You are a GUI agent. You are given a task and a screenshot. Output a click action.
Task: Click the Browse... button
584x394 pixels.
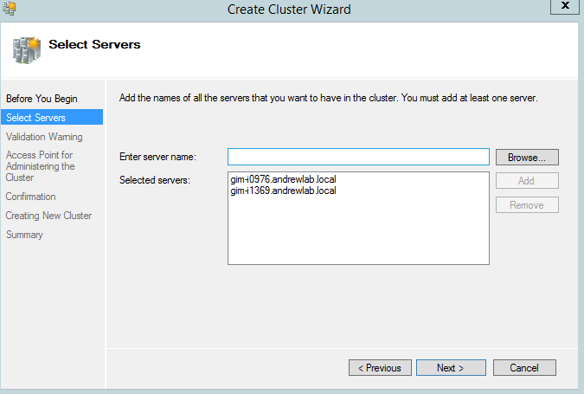point(527,158)
